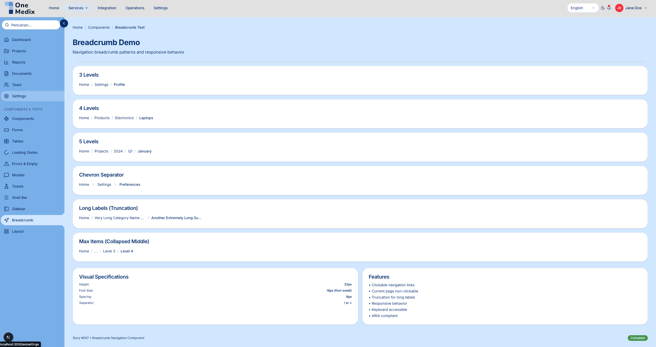
Task: Open Reports from the sidebar
Action: point(18,62)
